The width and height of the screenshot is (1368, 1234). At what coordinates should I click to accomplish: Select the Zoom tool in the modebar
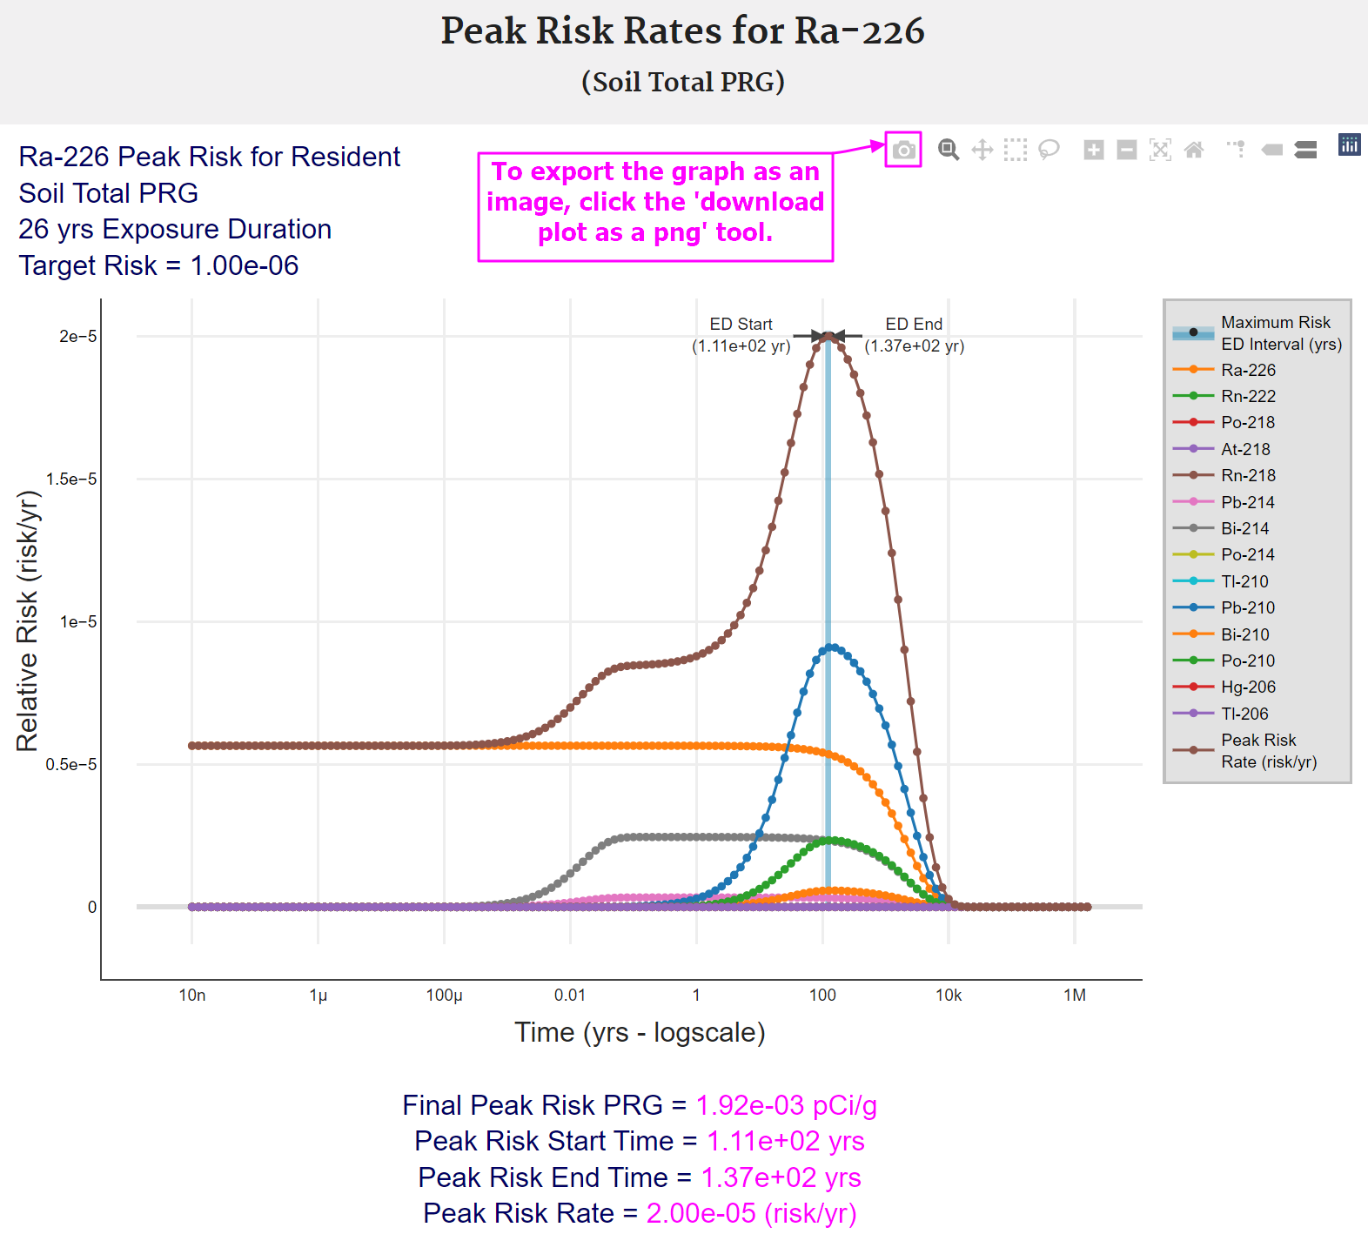[x=949, y=150]
